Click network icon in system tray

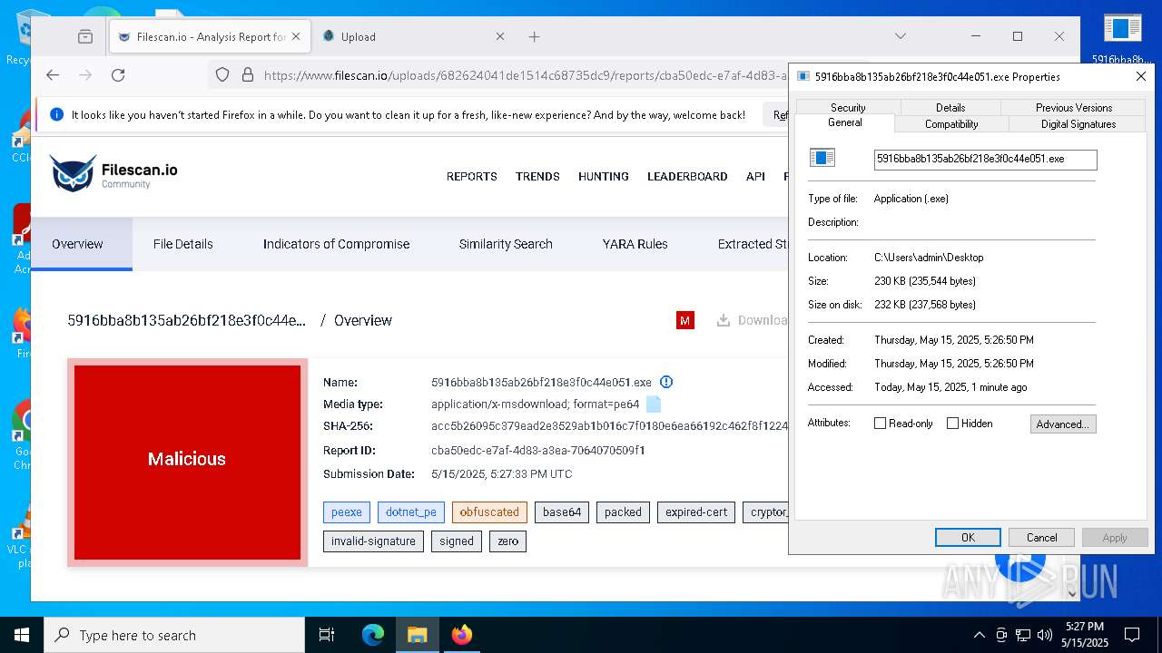point(1023,635)
